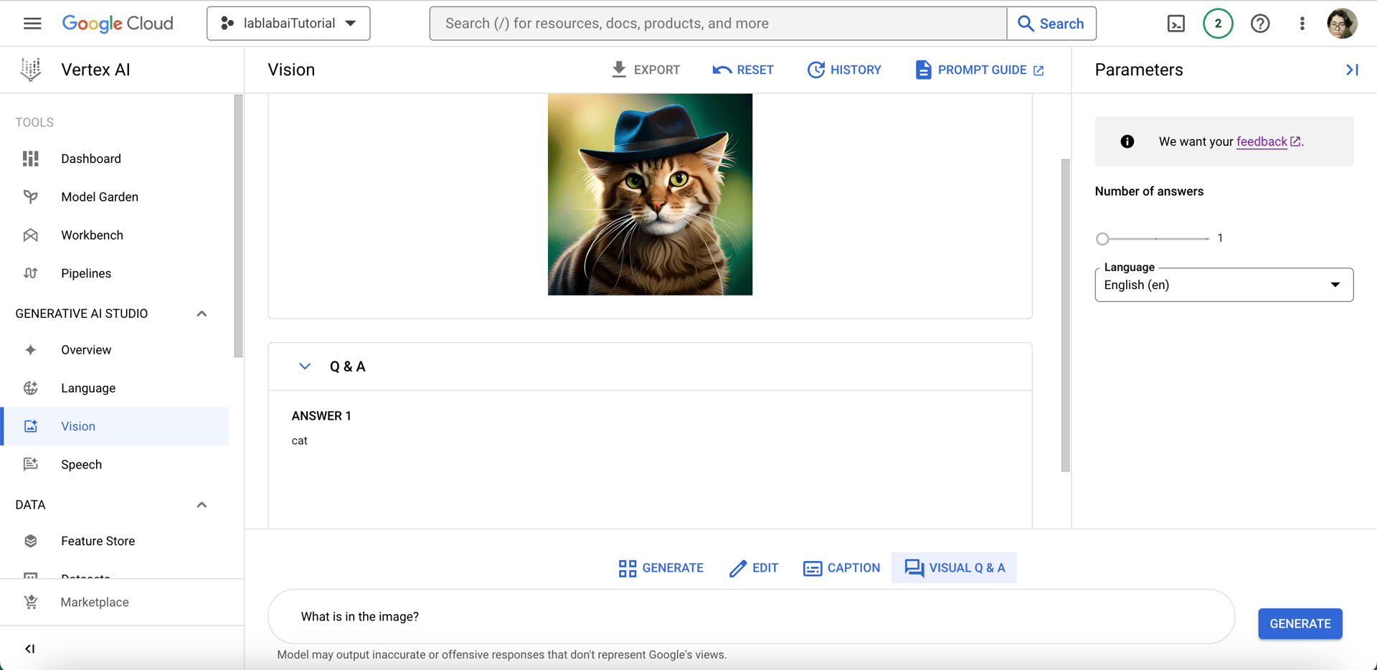This screenshot has width=1377, height=670.
Task: Click the Google Cloud logo
Action: [x=118, y=24]
